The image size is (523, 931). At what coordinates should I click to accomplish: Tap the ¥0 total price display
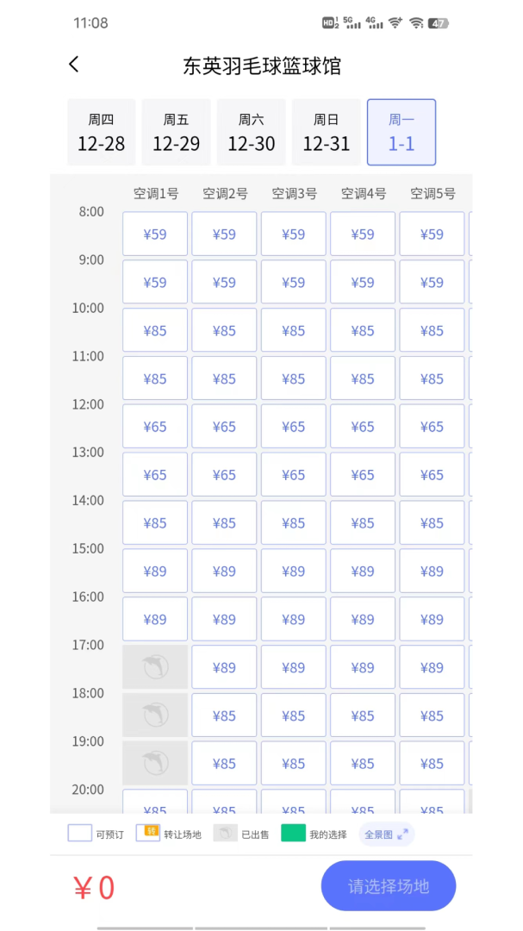[95, 886]
